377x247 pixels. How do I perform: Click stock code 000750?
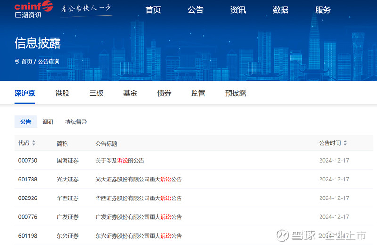pyautogui.click(x=28, y=161)
